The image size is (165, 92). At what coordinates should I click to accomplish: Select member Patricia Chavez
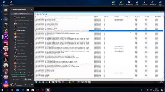pos(22,56)
